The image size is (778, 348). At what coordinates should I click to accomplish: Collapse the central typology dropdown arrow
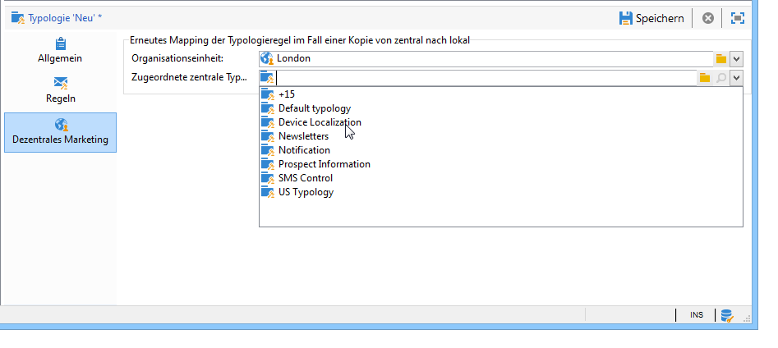click(736, 78)
